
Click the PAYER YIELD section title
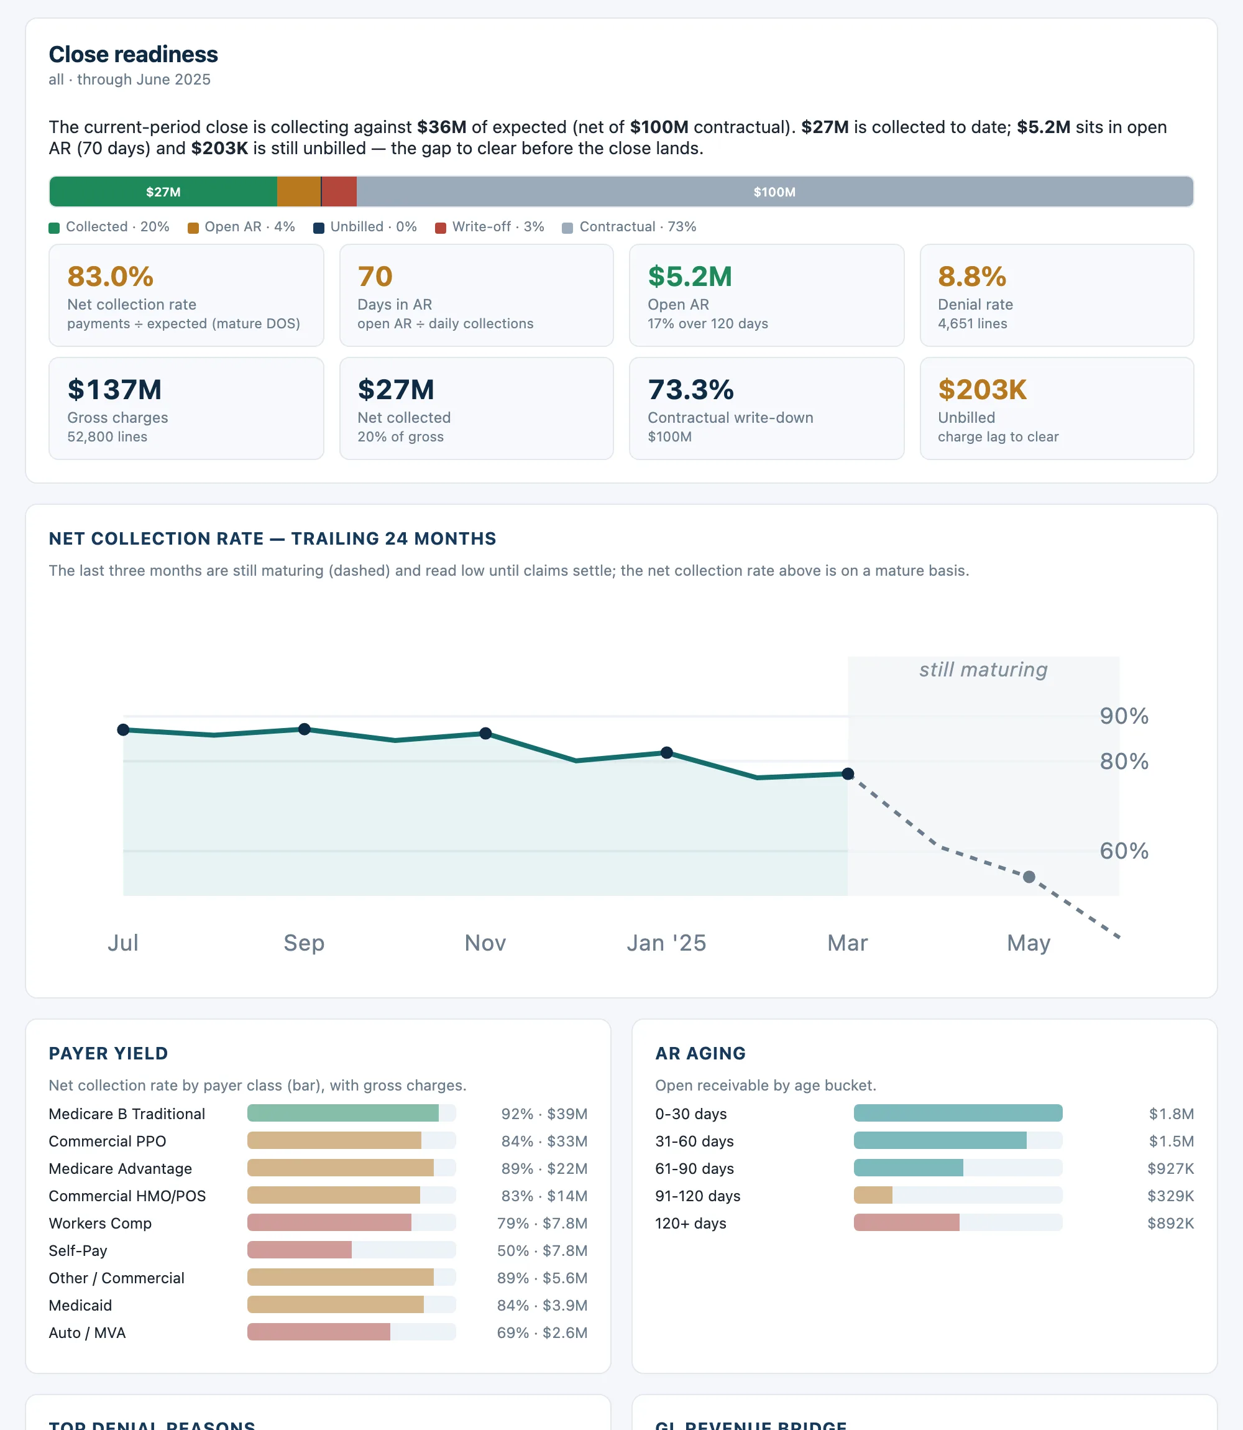[108, 1053]
